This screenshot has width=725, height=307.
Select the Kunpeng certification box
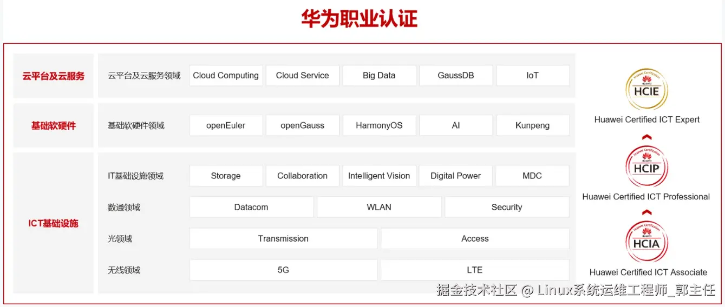(533, 125)
